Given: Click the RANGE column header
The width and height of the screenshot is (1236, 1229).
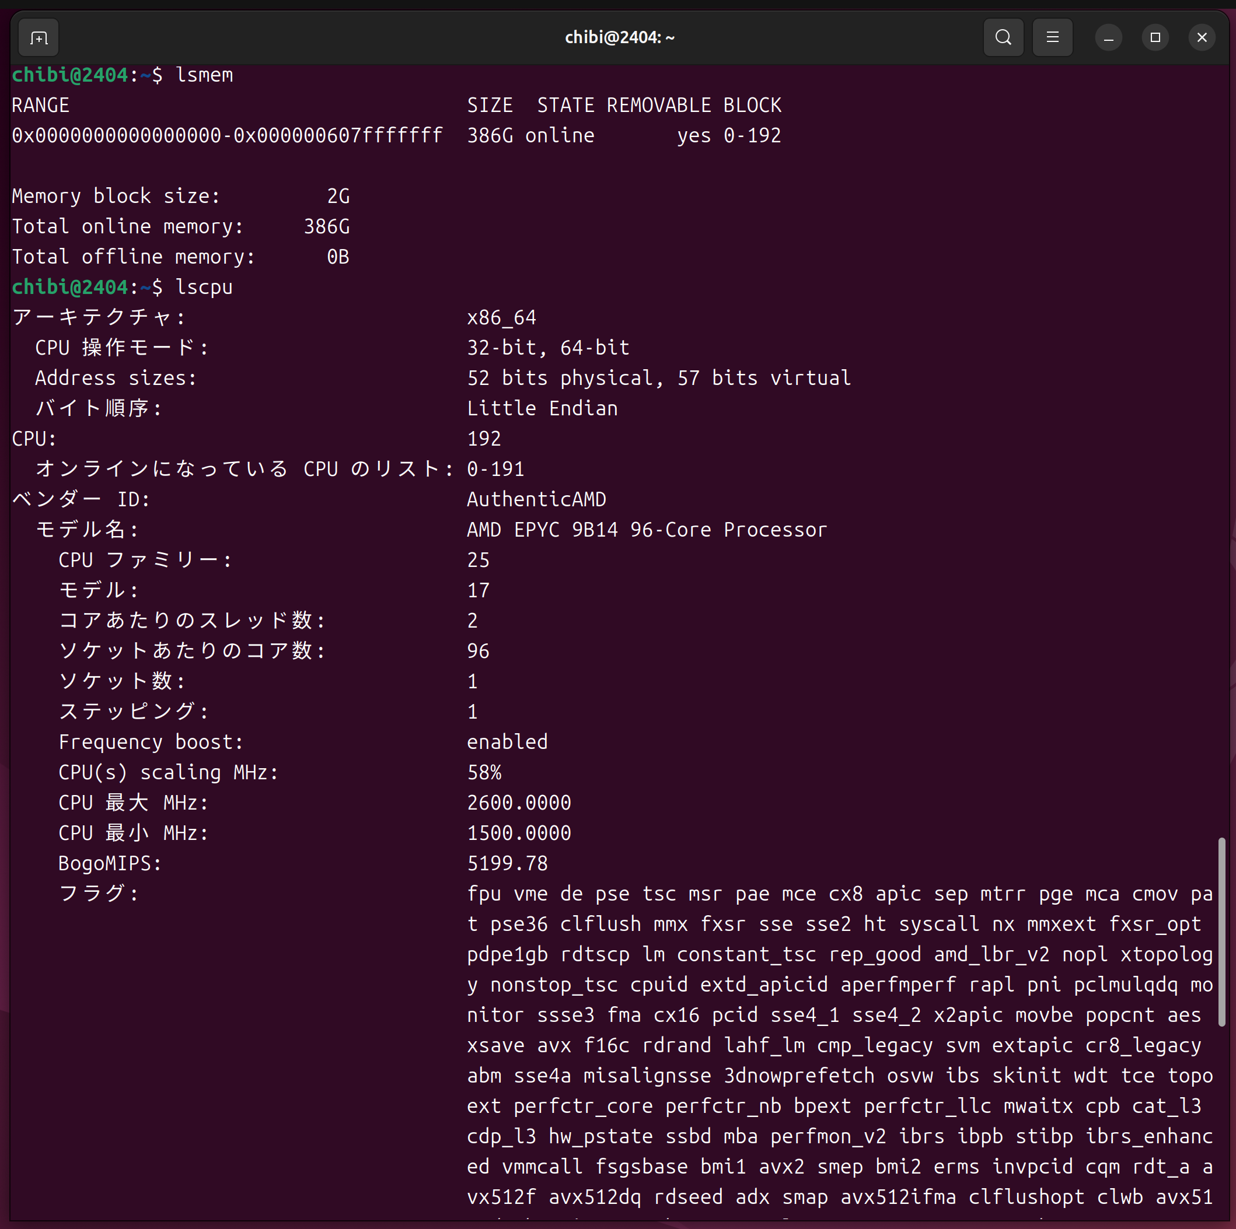Looking at the screenshot, I should click(40, 106).
